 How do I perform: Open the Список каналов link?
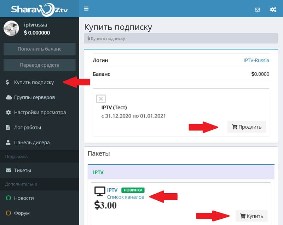coord(126,197)
